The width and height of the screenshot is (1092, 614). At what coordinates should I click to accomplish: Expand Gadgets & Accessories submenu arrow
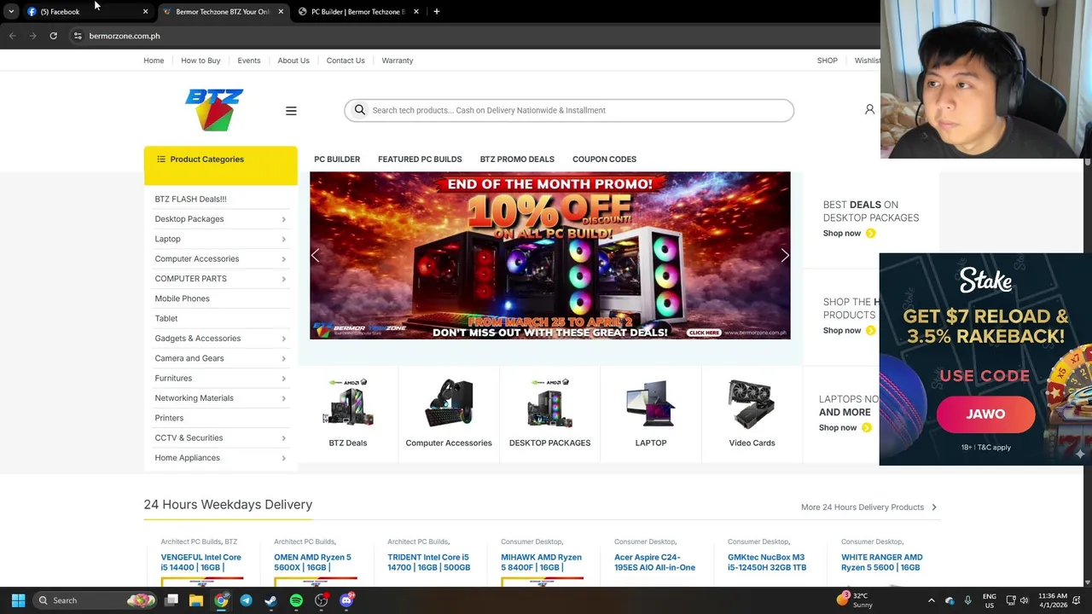pos(283,339)
